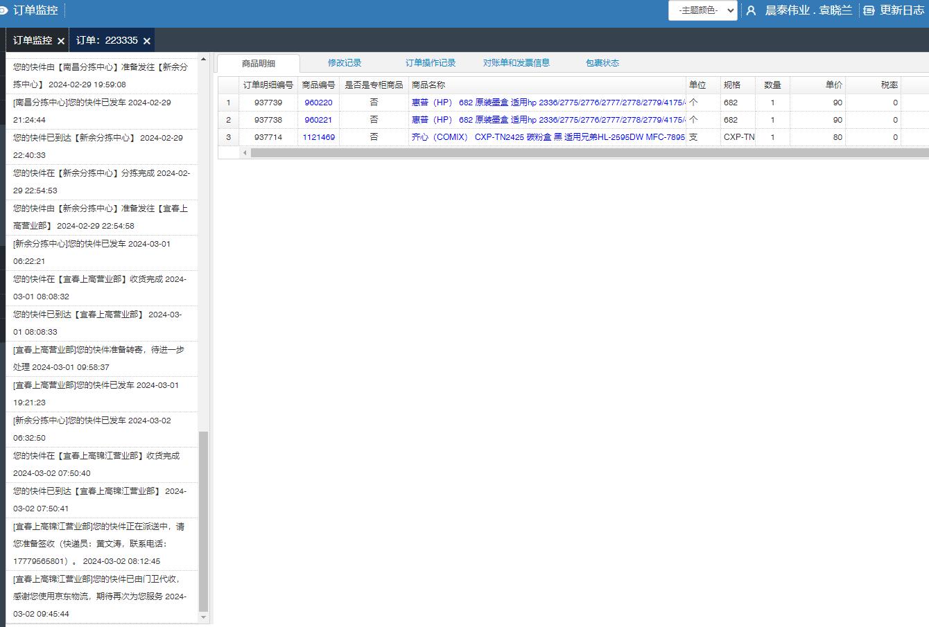Click the logistics panel vertical scrollbar thumb
929x627 pixels.
(x=203, y=521)
